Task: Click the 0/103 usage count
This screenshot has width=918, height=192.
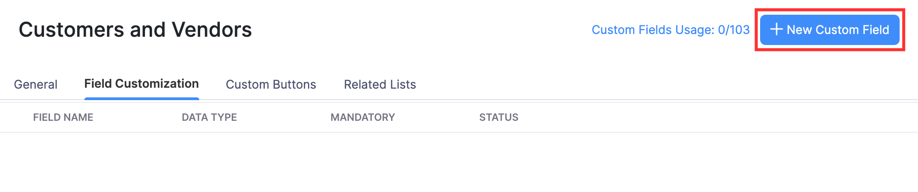Action: click(x=733, y=30)
